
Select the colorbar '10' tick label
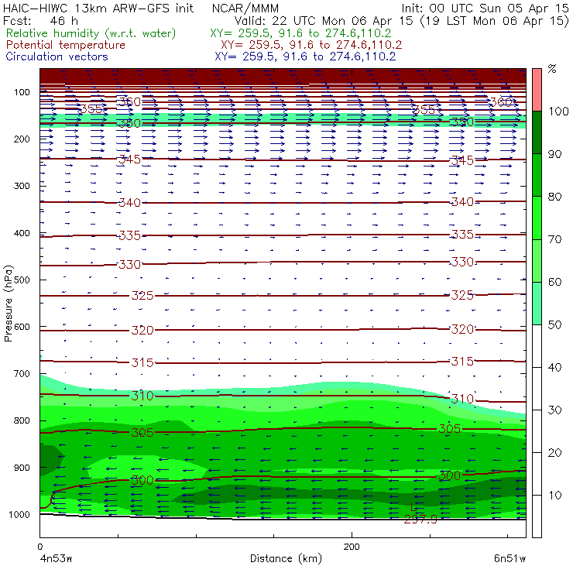click(x=554, y=496)
